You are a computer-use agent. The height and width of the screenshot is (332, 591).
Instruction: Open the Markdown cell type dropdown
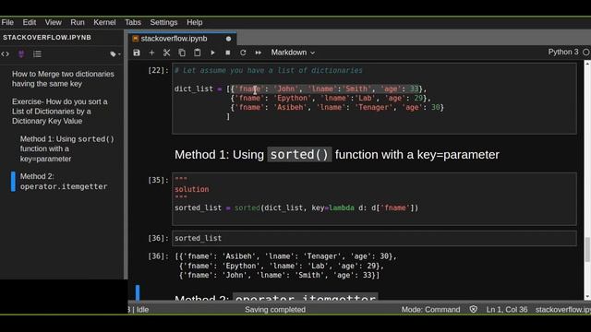click(x=293, y=53)
